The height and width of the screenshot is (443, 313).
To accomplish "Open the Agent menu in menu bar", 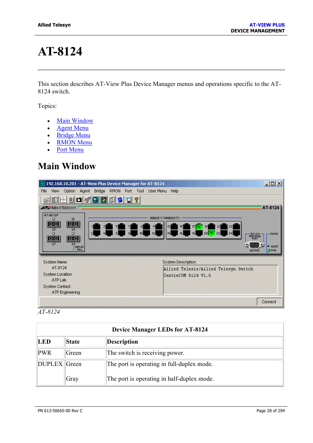I will click(x=85, y=191).
